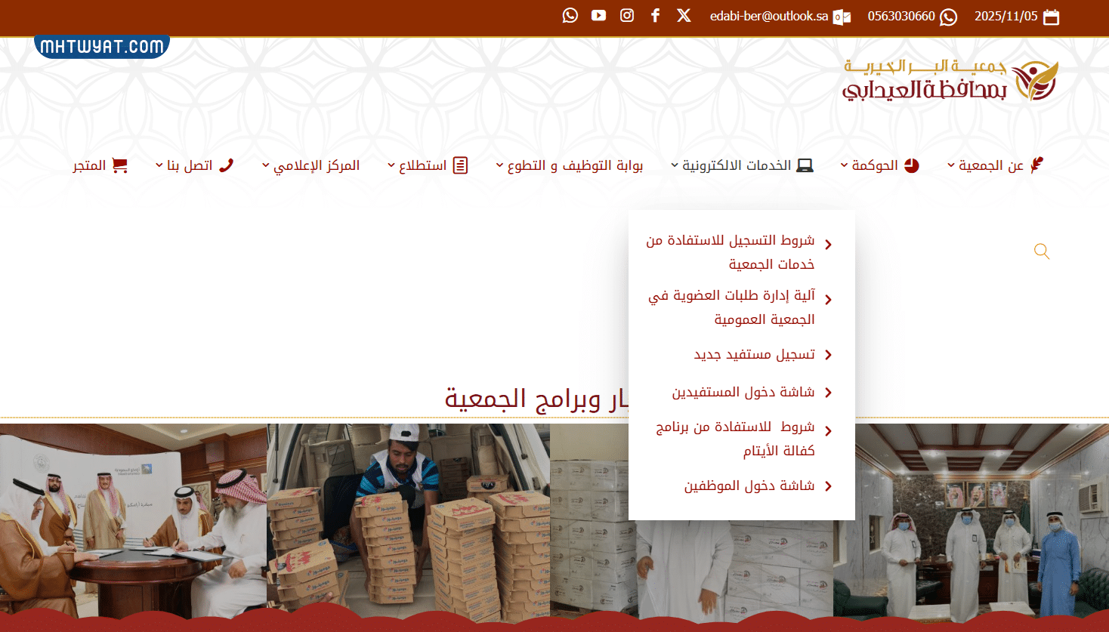Open the WhatsApp icon in the top bar
Screen dimensions: 1109x632
point(570,14)
